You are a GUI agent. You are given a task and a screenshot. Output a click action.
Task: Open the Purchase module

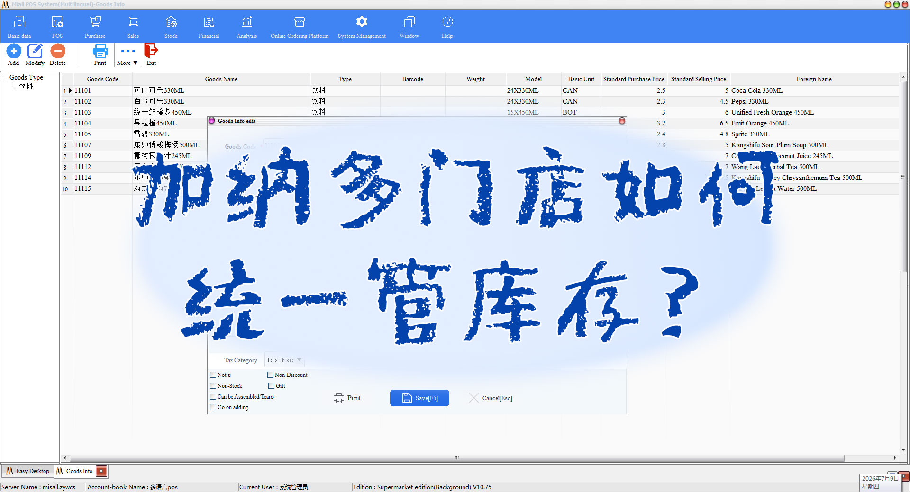pos(95,27)
